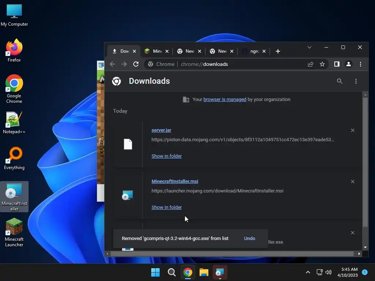Switch to the first New Tab
The height and width of the screenshot is (281, 375).
coord(190,51)
